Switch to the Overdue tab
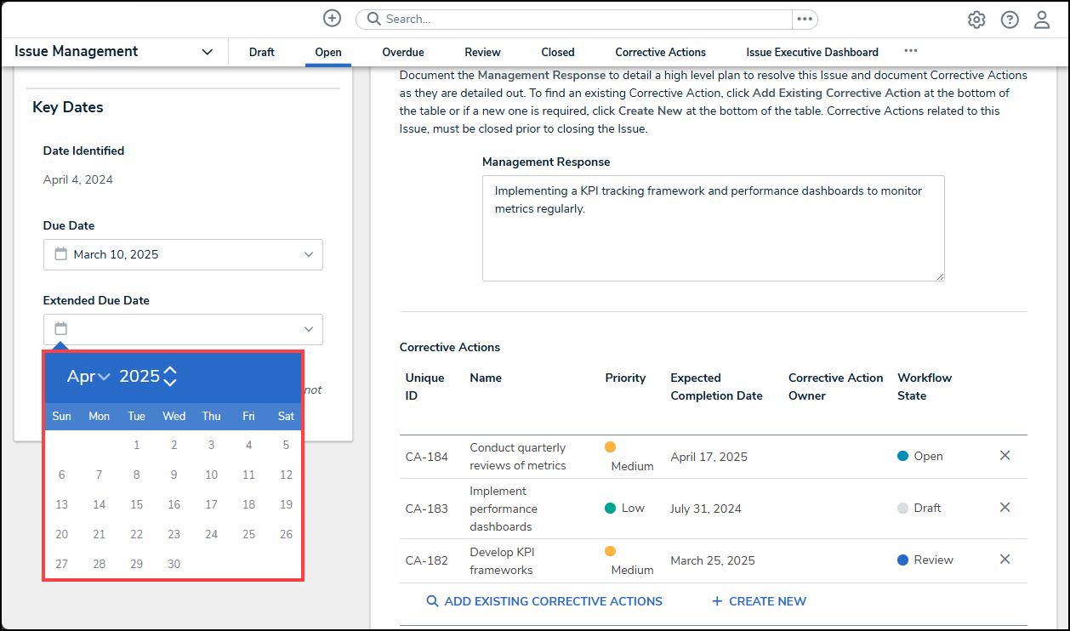This screenshot has width=1070, height=631. [x=402, y=53]
